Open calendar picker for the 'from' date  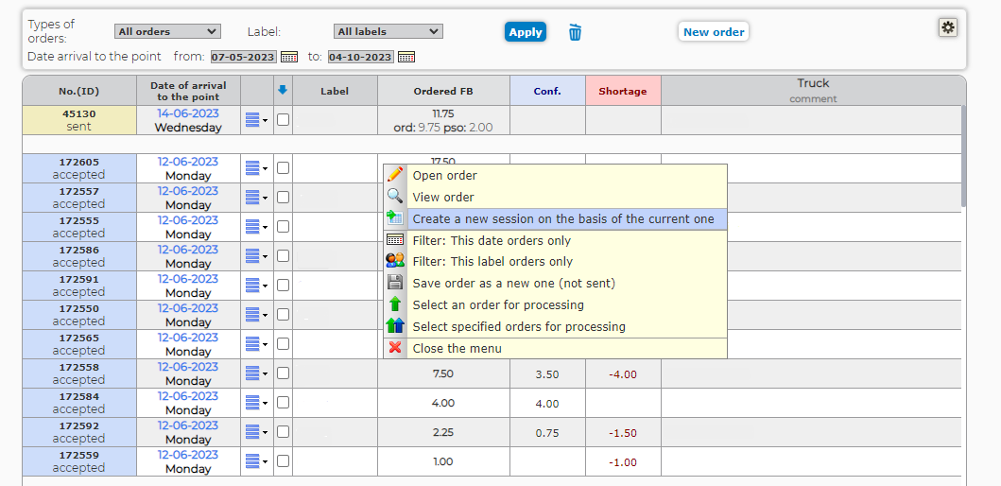coord(289,57)
